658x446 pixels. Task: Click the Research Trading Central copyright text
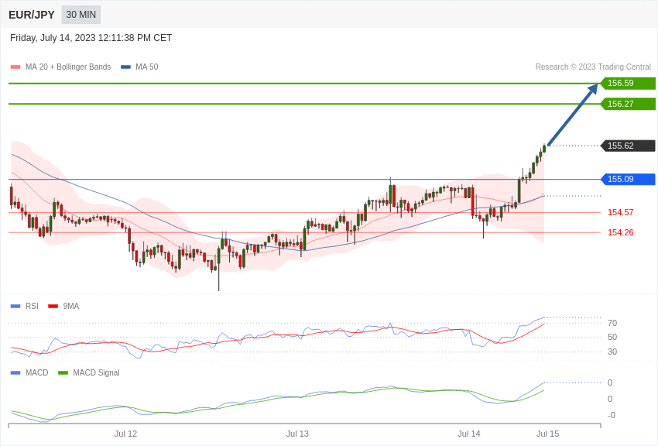pyautogui.click(x=593, y=67)
